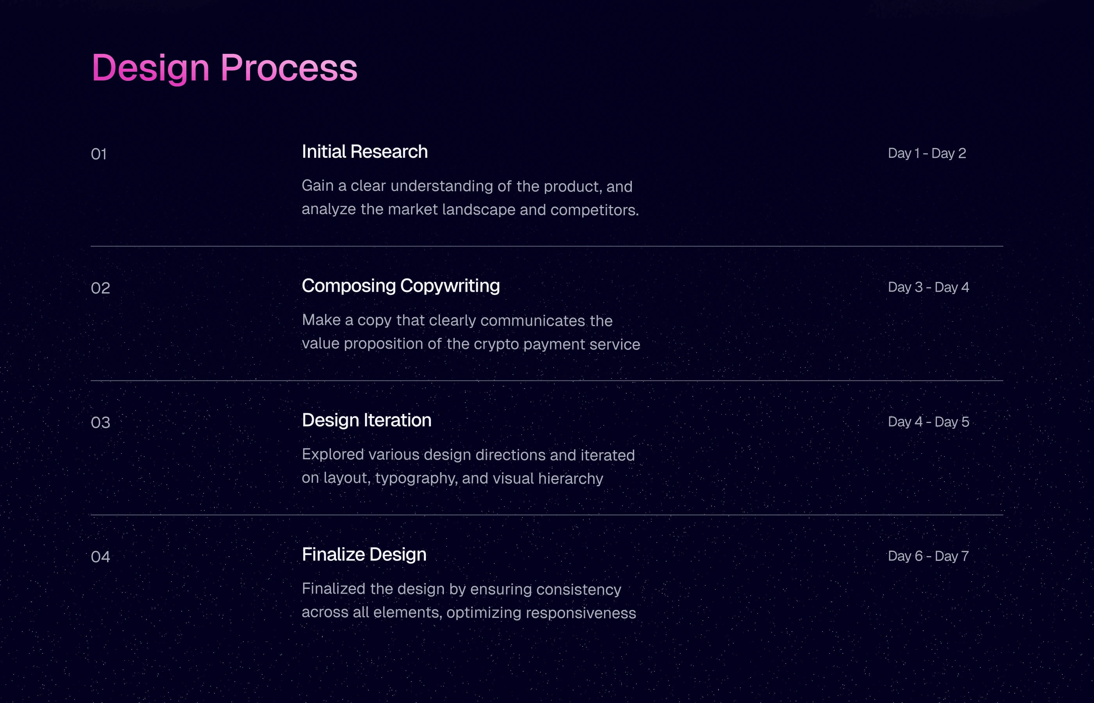Open the Composing Copywriting title
Viewport: 1094px width, 703px height.
click(x=400, y=286)
